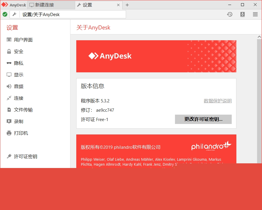Click the green status checkmark
Viewport: 262px width, 210px height.
[5, 14]
